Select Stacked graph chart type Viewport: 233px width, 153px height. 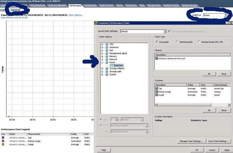[177, 42]
